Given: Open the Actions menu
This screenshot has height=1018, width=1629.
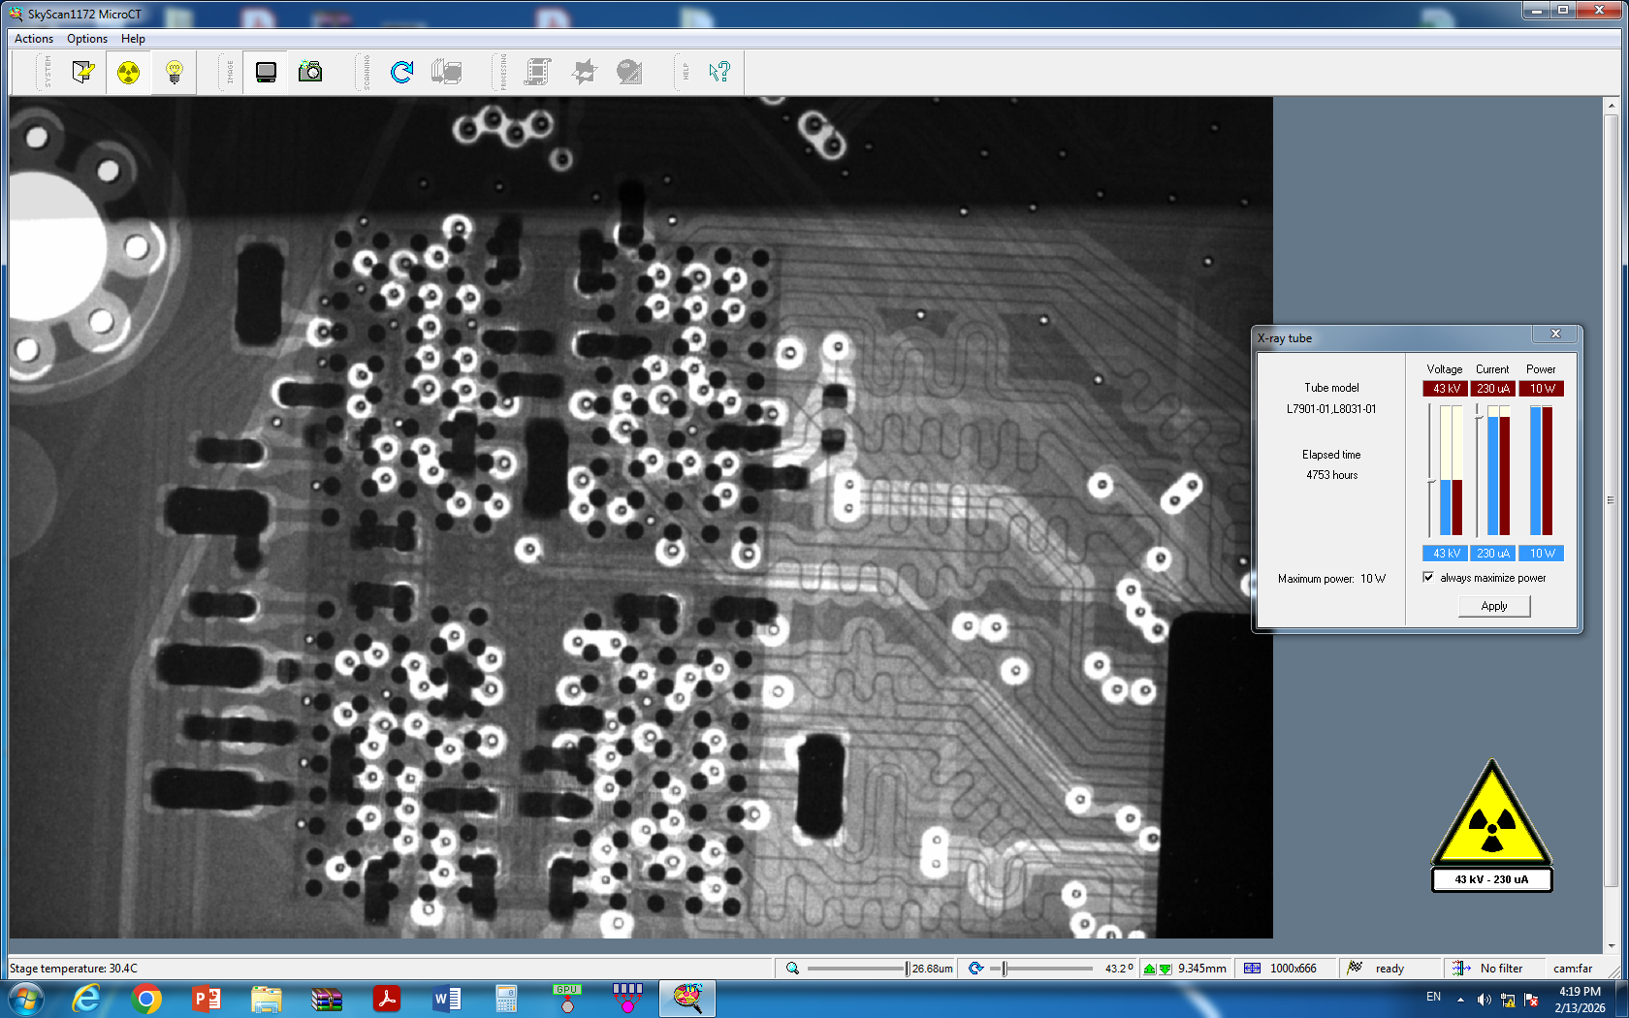Looking at the screenshot, I should tap(34, 39).
